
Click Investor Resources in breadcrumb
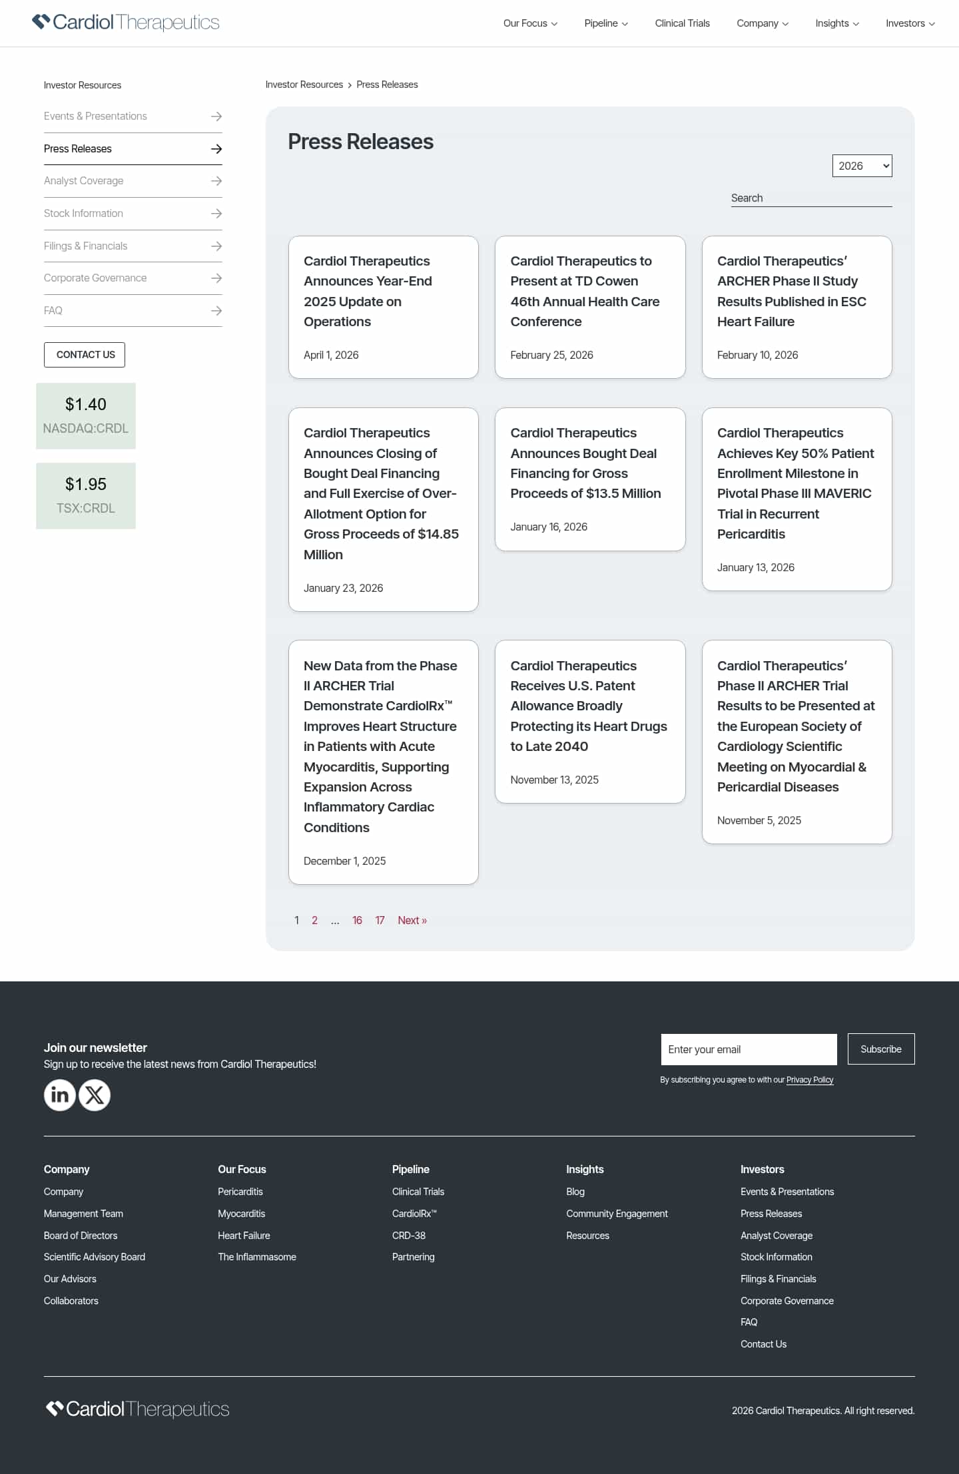[304, 85]
